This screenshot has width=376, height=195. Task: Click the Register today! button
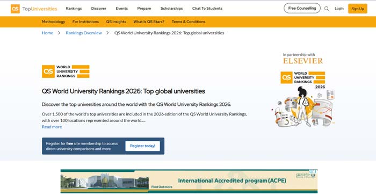pyautogui.click(x=142, y=146)
